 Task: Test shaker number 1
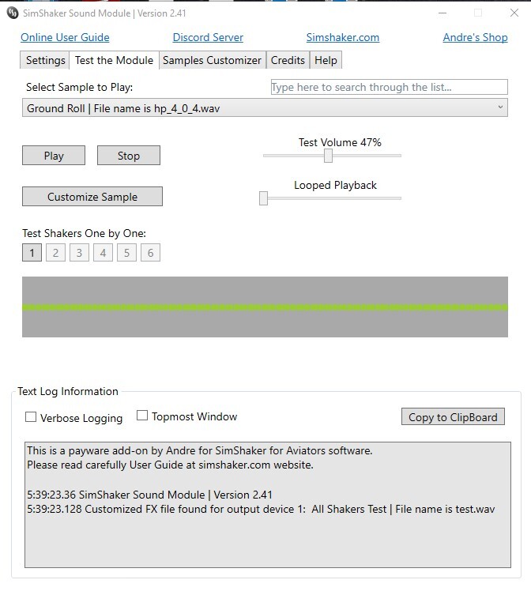coord(32,253)
